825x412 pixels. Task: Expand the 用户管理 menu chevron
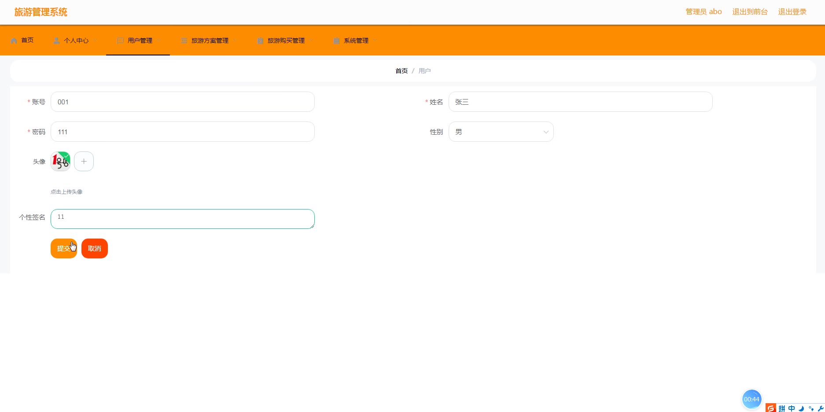(158, 40)
